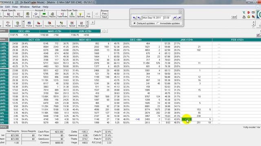Show the Legend
Viewport: 261px width, 146px height.
[x=18, y=24]
